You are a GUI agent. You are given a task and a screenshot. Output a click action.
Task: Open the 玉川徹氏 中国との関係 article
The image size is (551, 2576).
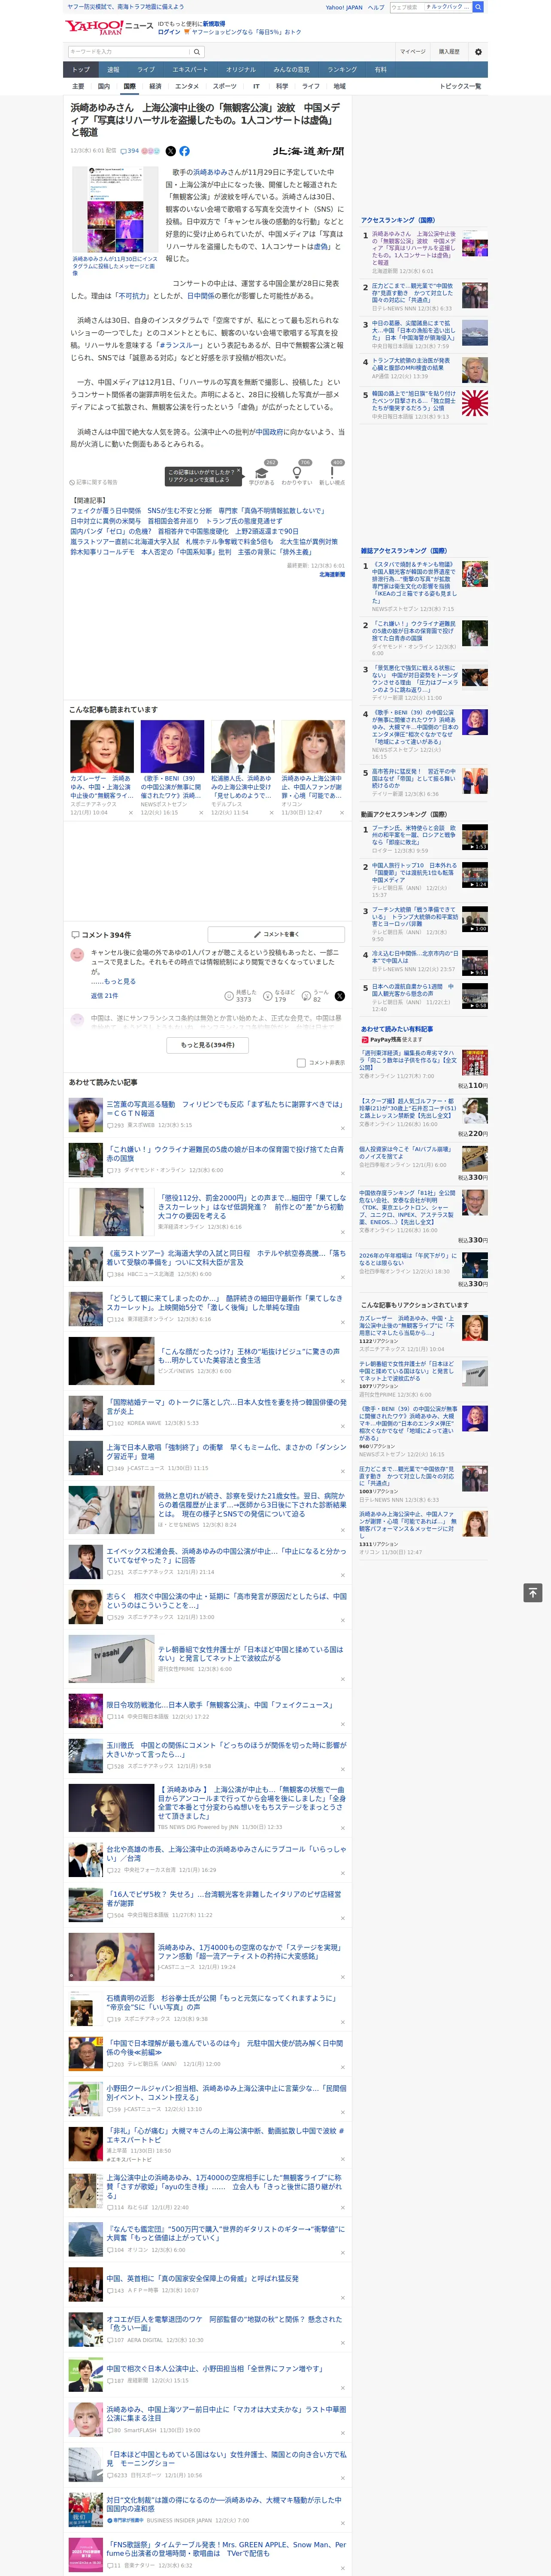click(x=227, y=1749)
